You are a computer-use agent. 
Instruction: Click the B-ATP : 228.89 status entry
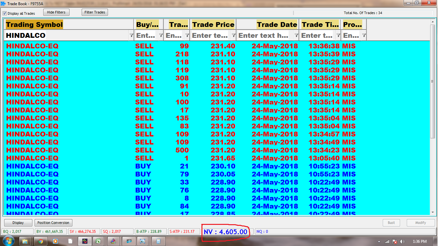151,231
